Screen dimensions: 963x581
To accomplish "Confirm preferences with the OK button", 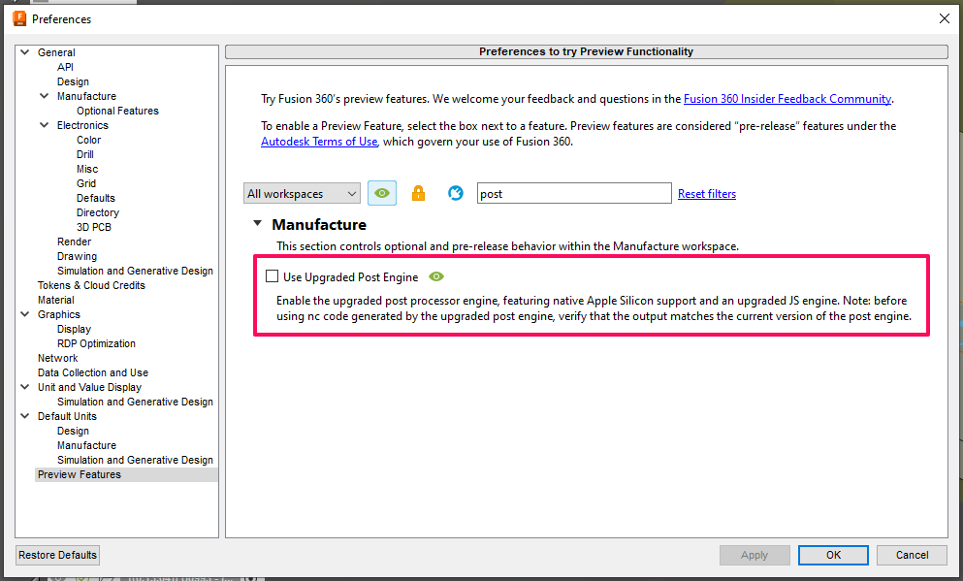I will tap(832, 555).
